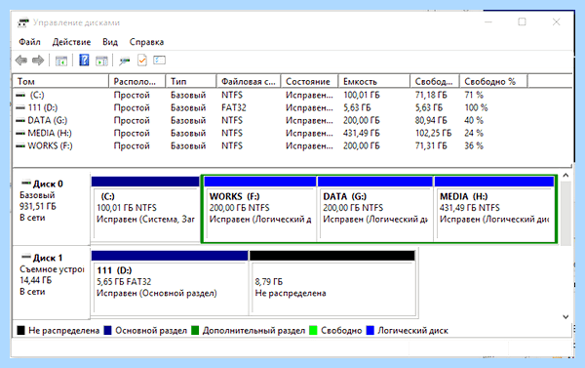Open the Действие menu
Screen dimensions: 585x368
click(x=71, y=42)
